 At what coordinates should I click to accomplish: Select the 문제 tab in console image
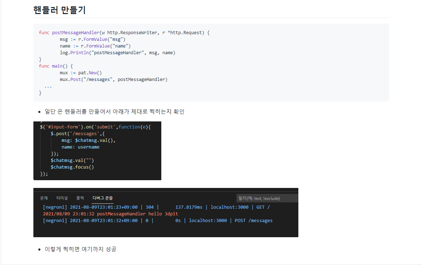44,198
